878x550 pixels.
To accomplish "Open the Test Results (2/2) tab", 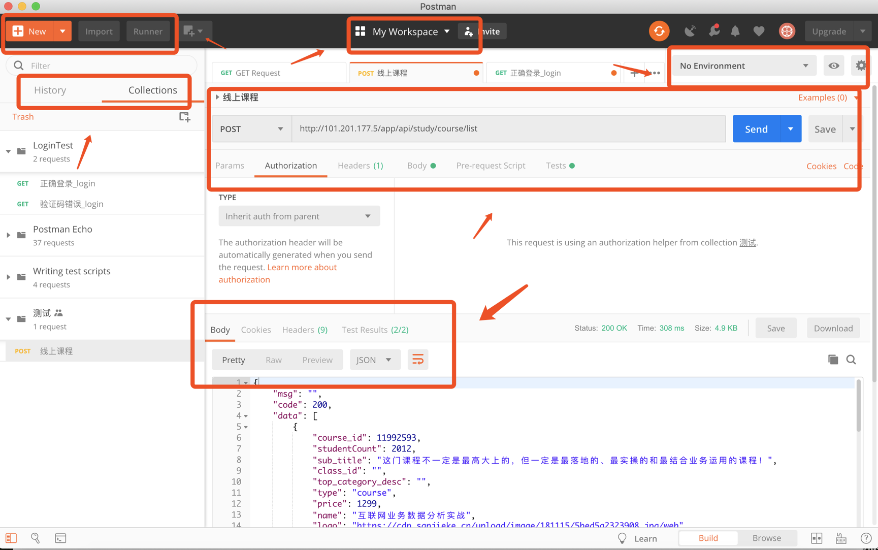I will click(375, 330).
